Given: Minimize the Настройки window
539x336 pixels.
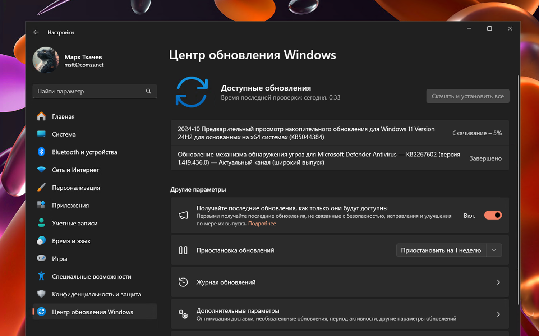Looking at the screenshot, I should coord(469,28).
